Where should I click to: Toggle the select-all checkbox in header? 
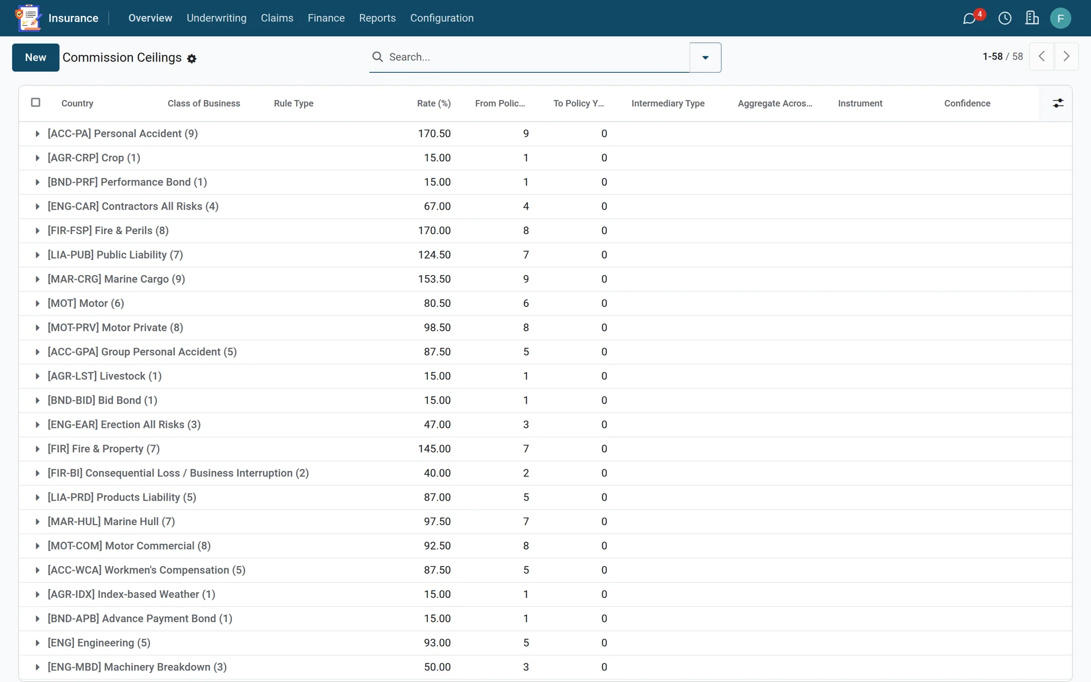[36, 102]
